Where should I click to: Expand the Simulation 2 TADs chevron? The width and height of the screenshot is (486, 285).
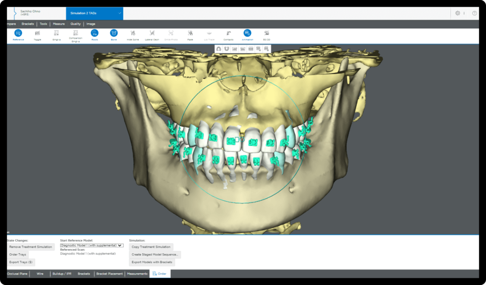click(x=119, y=13)
